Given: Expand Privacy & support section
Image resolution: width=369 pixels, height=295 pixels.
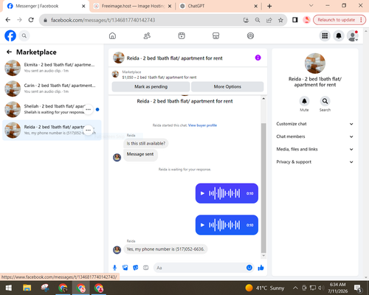Looking at the screenshot, I should 315,162.
